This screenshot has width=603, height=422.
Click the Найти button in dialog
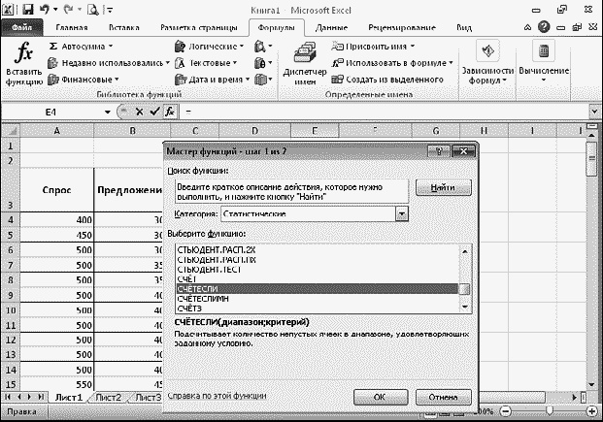point(443,187)
